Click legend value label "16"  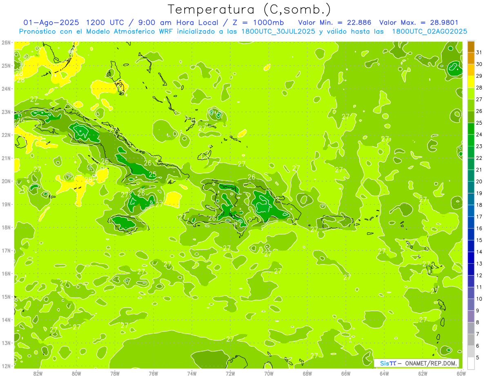coord(479,228)
